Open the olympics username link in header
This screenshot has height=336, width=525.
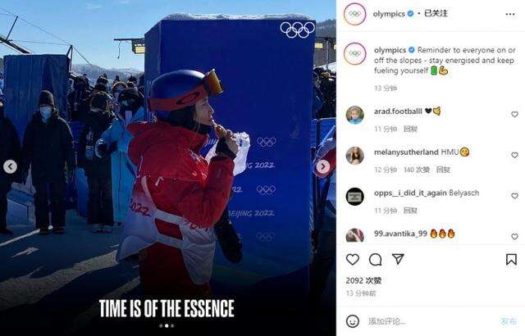389,14
